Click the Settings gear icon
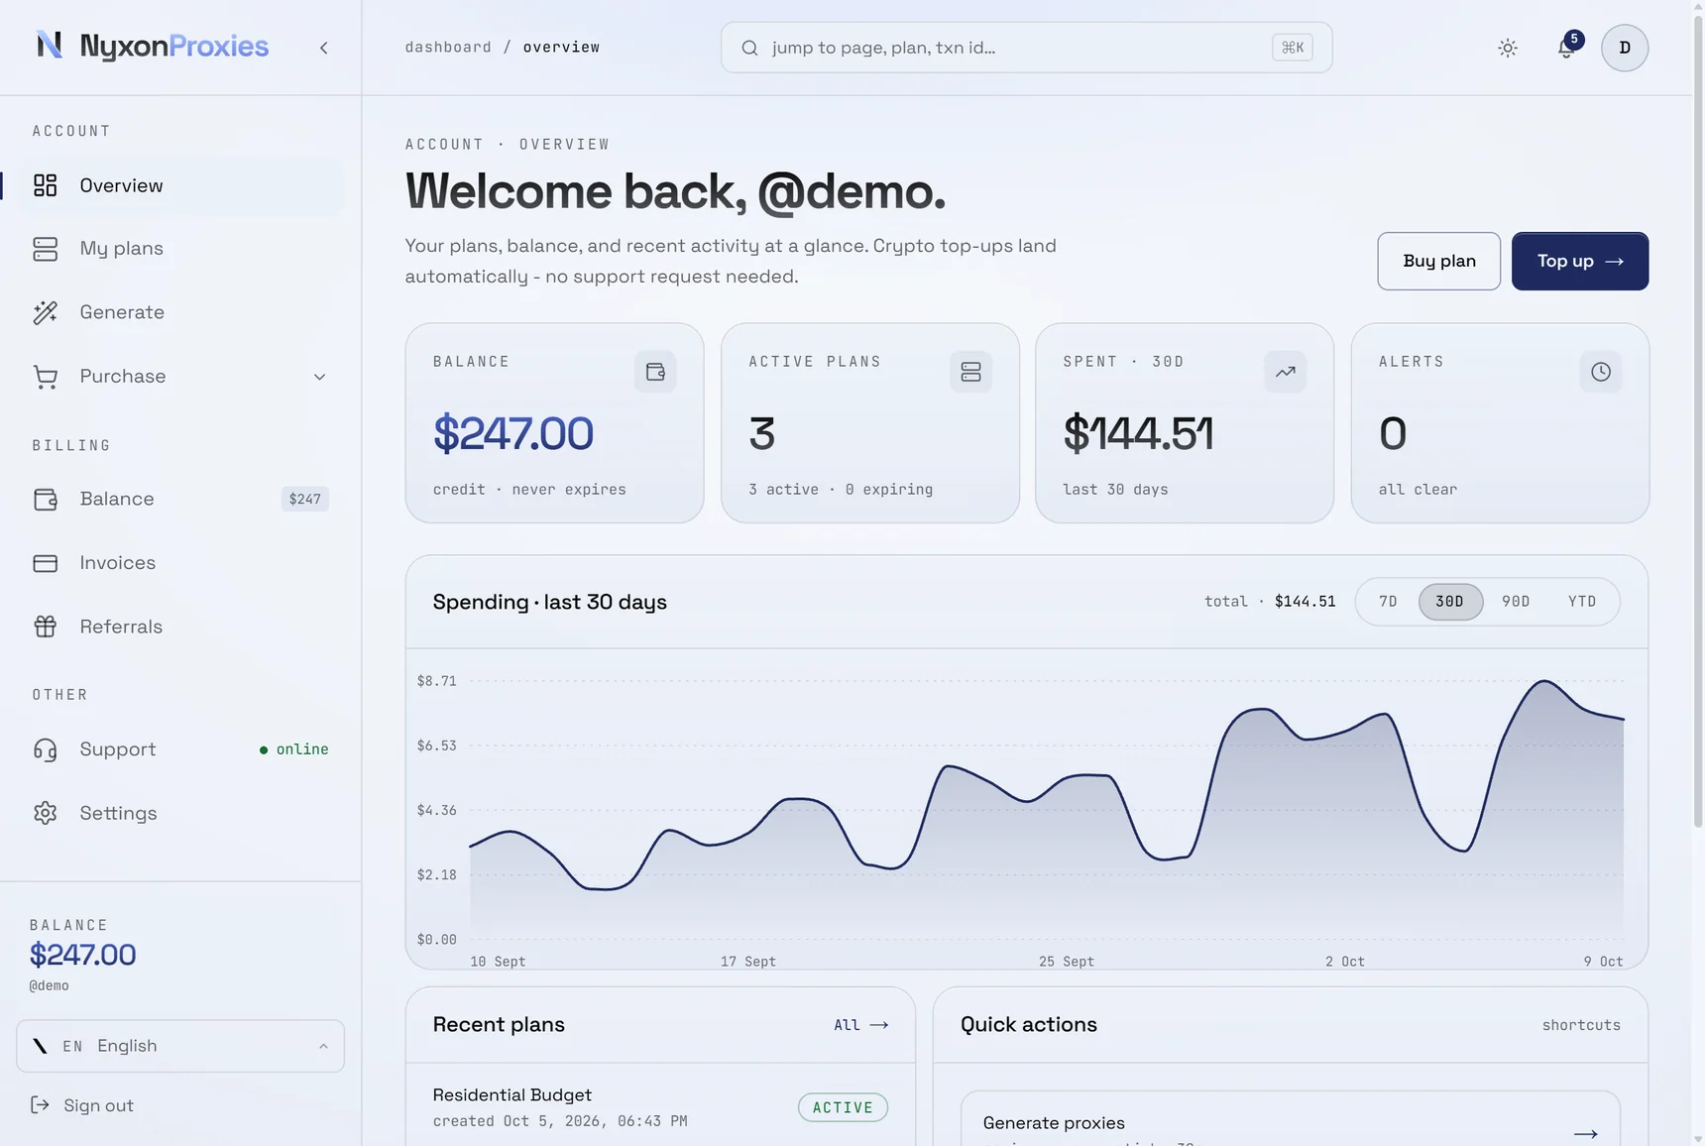 click(x=46, y=813)
